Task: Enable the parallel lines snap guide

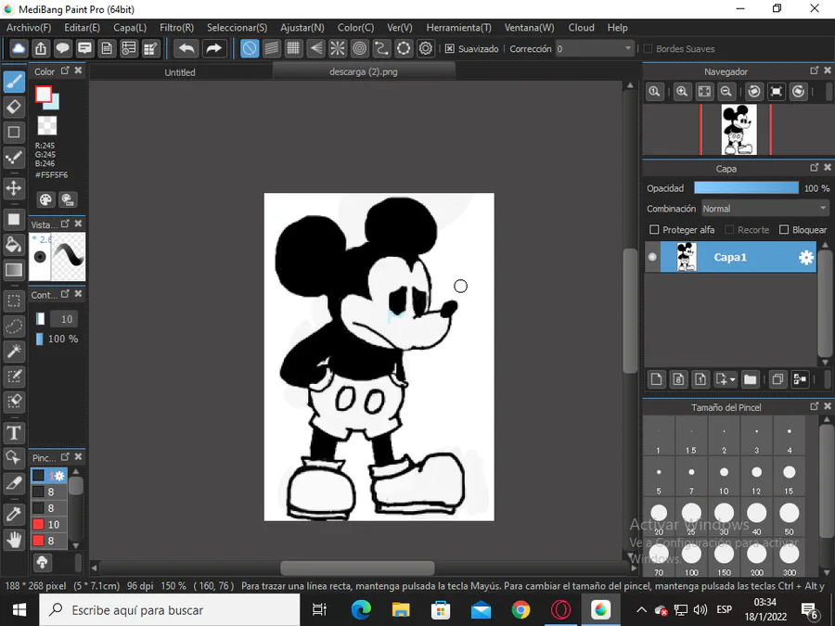Action: coord(272,49)
